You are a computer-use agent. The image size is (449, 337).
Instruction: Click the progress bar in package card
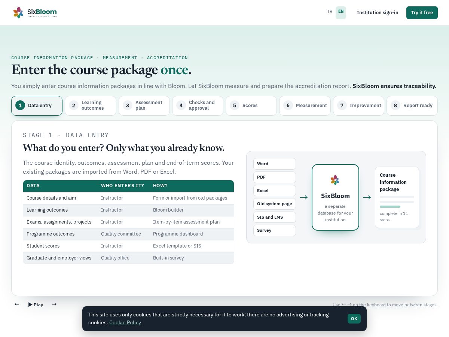point(390,207)
